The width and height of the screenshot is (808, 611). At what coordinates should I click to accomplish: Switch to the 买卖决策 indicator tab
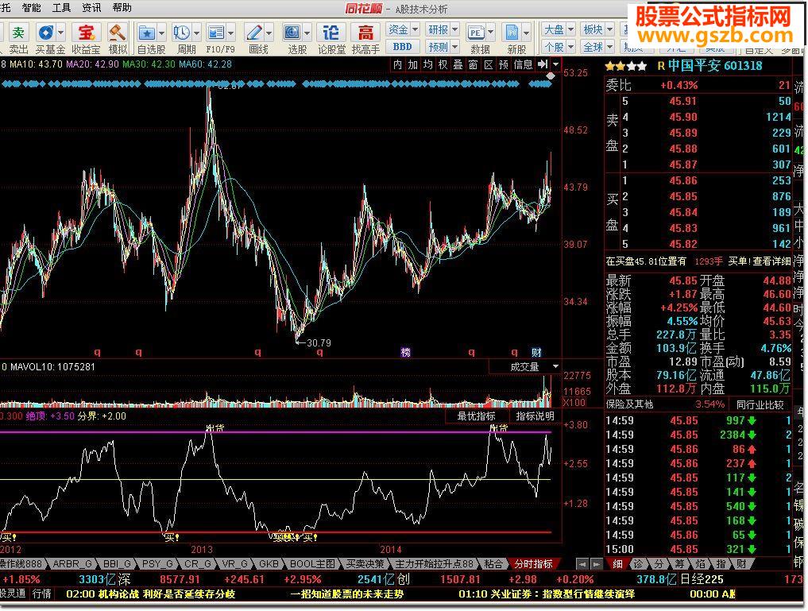pyautogui.click(x=365, y=564)
